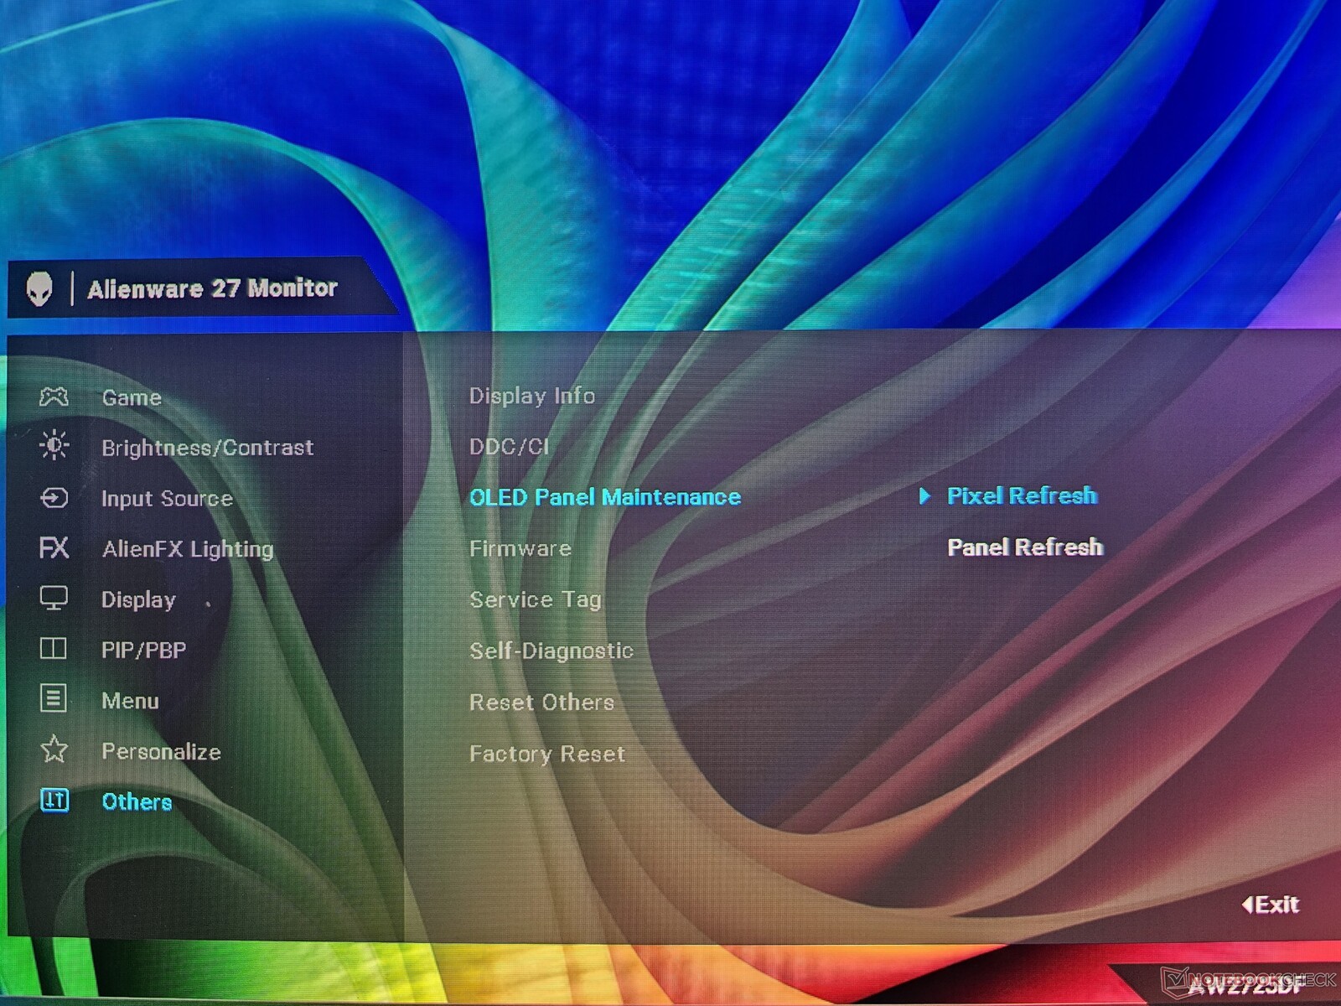Start Pixel Refresh
This screenshot has width=1341, height=1006.
[1022, 495]
